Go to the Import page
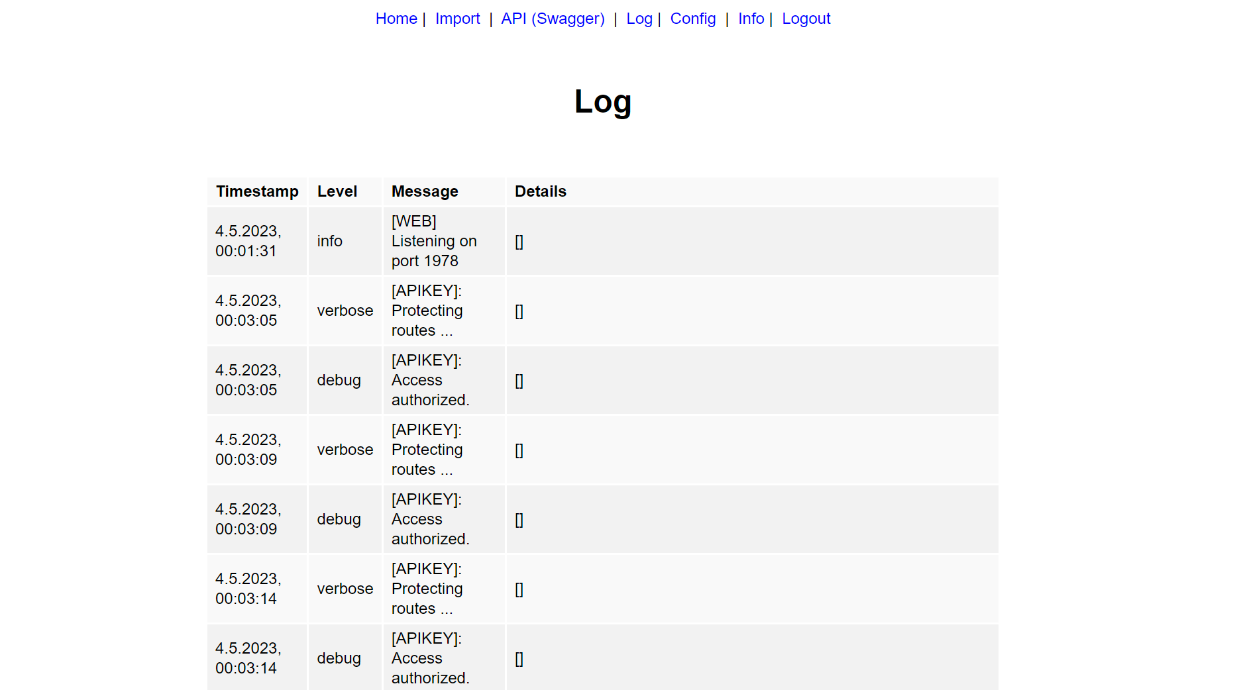The height and width of the screenshot is (690, 1243). point(457,19)
